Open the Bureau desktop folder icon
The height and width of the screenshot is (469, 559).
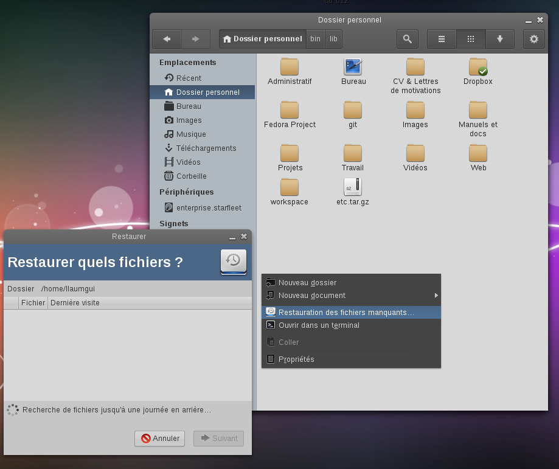[353, 68]
